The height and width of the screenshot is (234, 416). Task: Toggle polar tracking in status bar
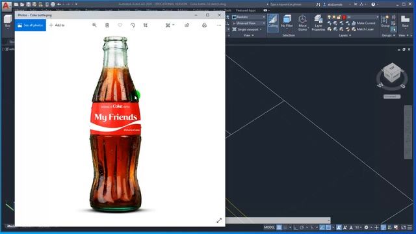tap(302, 227)
